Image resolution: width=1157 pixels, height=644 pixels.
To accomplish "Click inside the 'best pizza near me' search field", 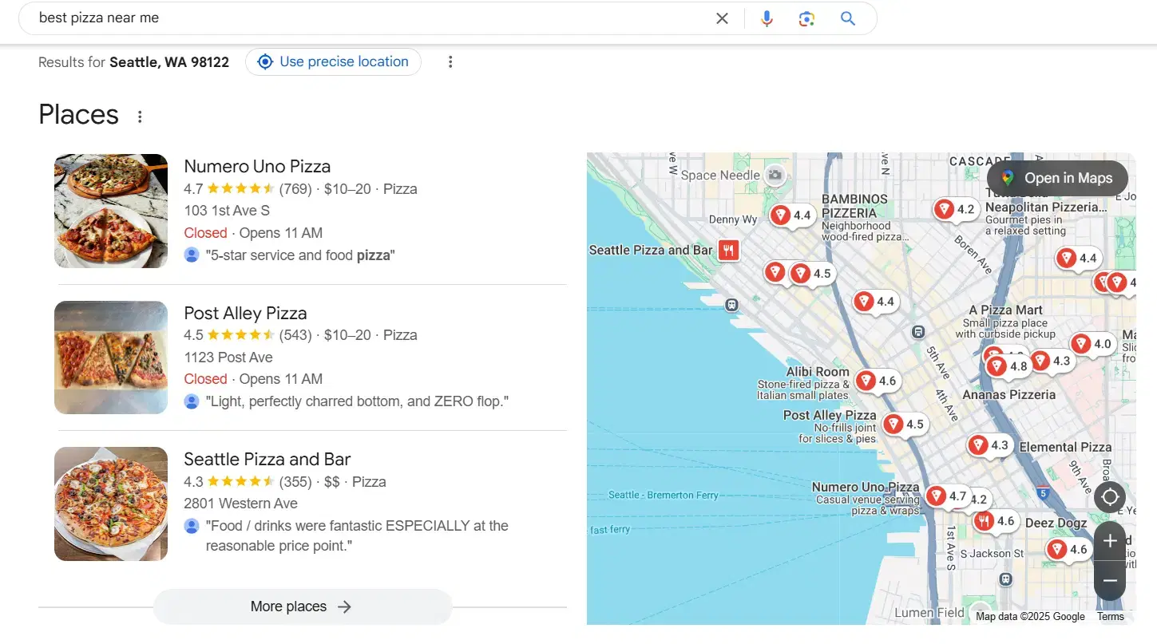I will tap(367, 18).
